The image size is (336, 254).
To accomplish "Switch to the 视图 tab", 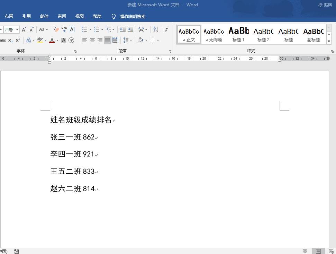I will tap(80, 16).
